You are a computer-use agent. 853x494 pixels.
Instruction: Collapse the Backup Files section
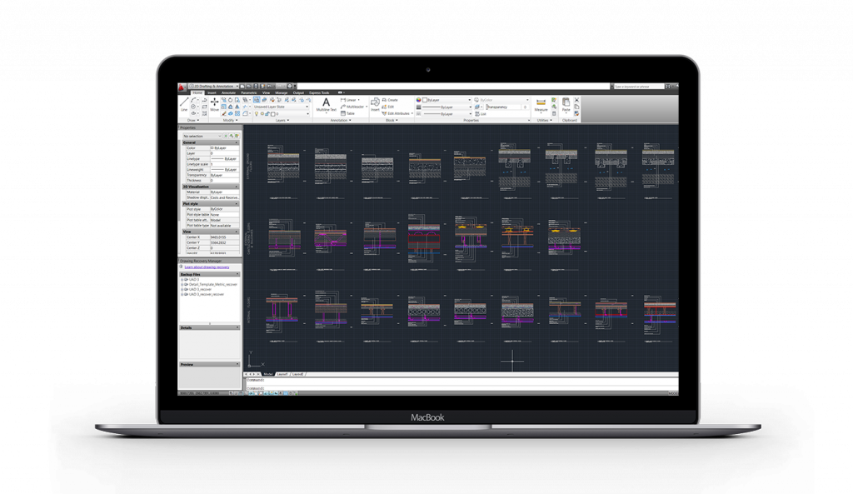[x=237, y=274]
